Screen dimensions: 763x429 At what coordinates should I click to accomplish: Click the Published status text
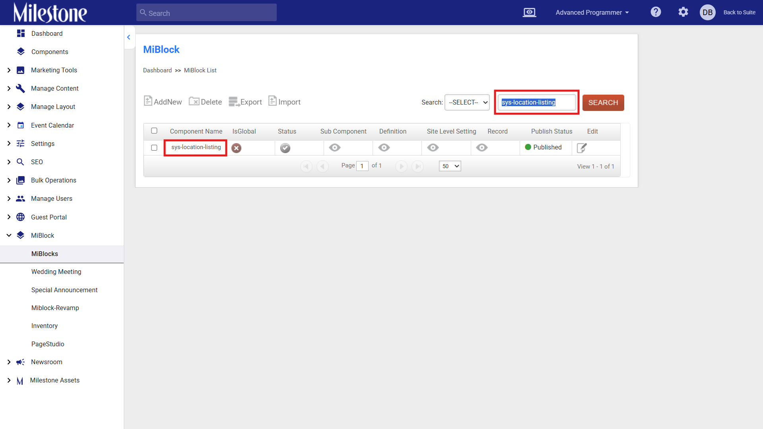click(x=547, y=147)
